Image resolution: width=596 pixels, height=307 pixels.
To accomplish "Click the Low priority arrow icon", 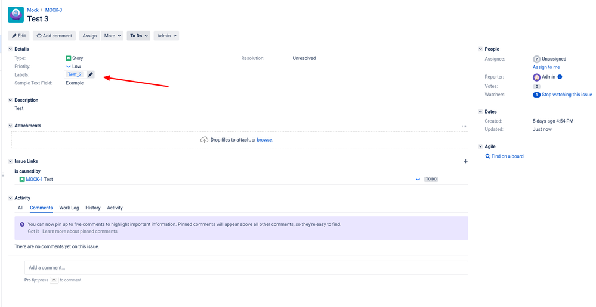I will pyautogui.click(x=69, y=66).
